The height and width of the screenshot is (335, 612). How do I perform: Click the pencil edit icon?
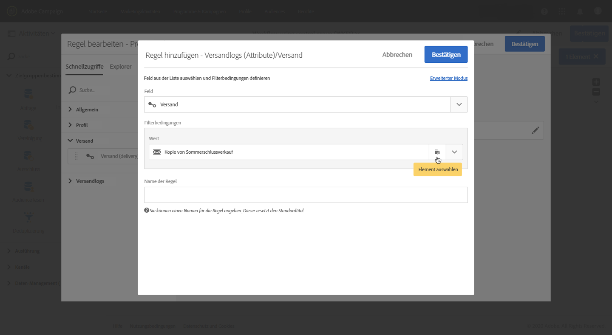[x=535, y=130]
